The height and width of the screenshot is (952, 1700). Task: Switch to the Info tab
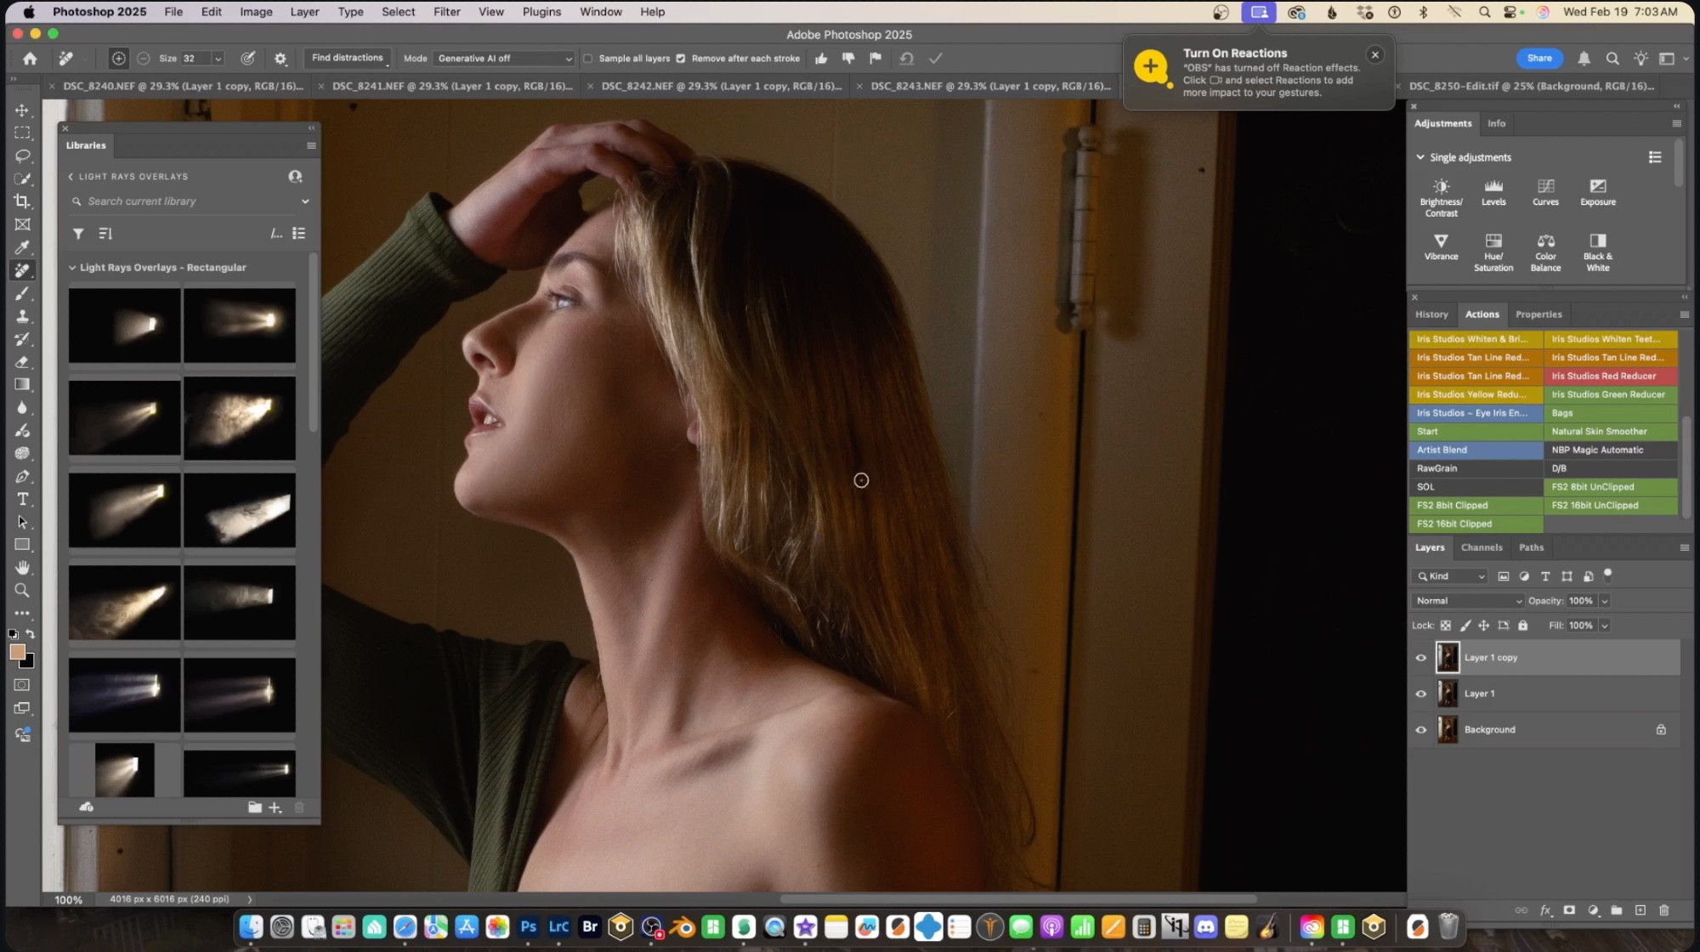point(1496,123)
